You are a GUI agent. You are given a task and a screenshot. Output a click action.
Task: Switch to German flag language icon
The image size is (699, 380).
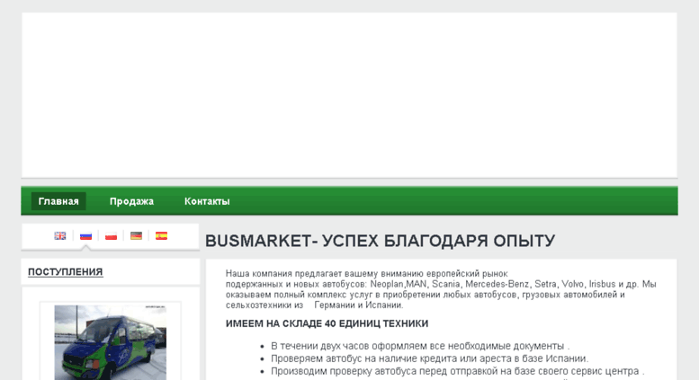tap(136, 236)
